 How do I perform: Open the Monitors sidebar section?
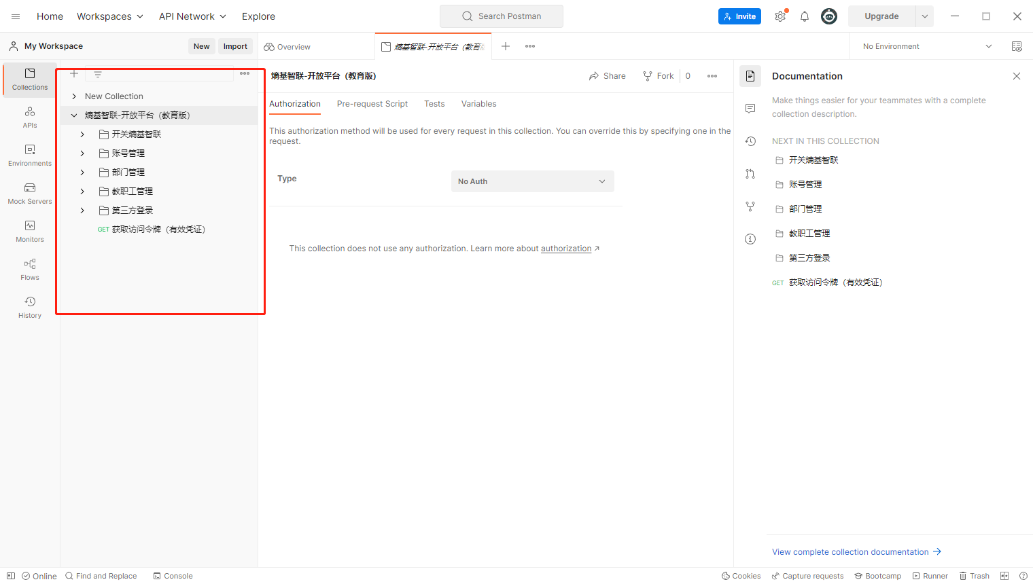[x=30, y=232]
